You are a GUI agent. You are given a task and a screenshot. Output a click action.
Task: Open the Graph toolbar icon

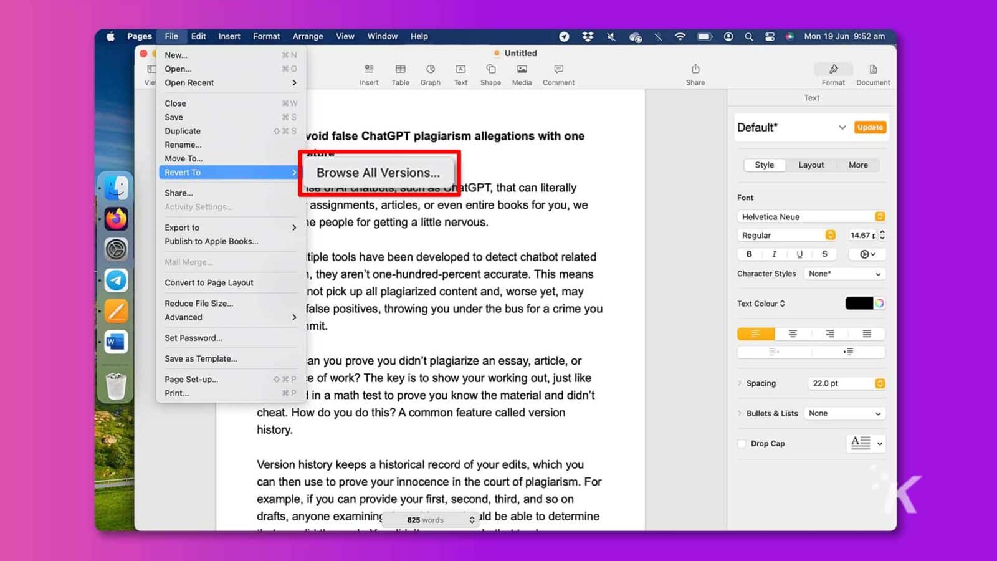[430, 69]
